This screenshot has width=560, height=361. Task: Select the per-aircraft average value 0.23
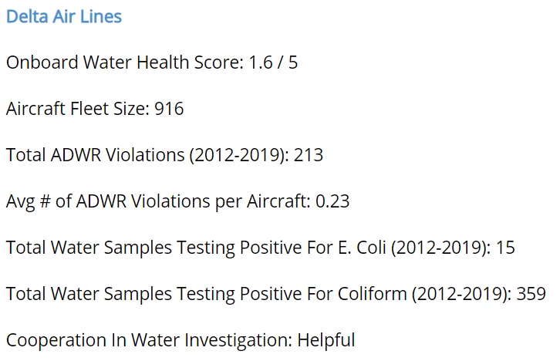point(332,201)
